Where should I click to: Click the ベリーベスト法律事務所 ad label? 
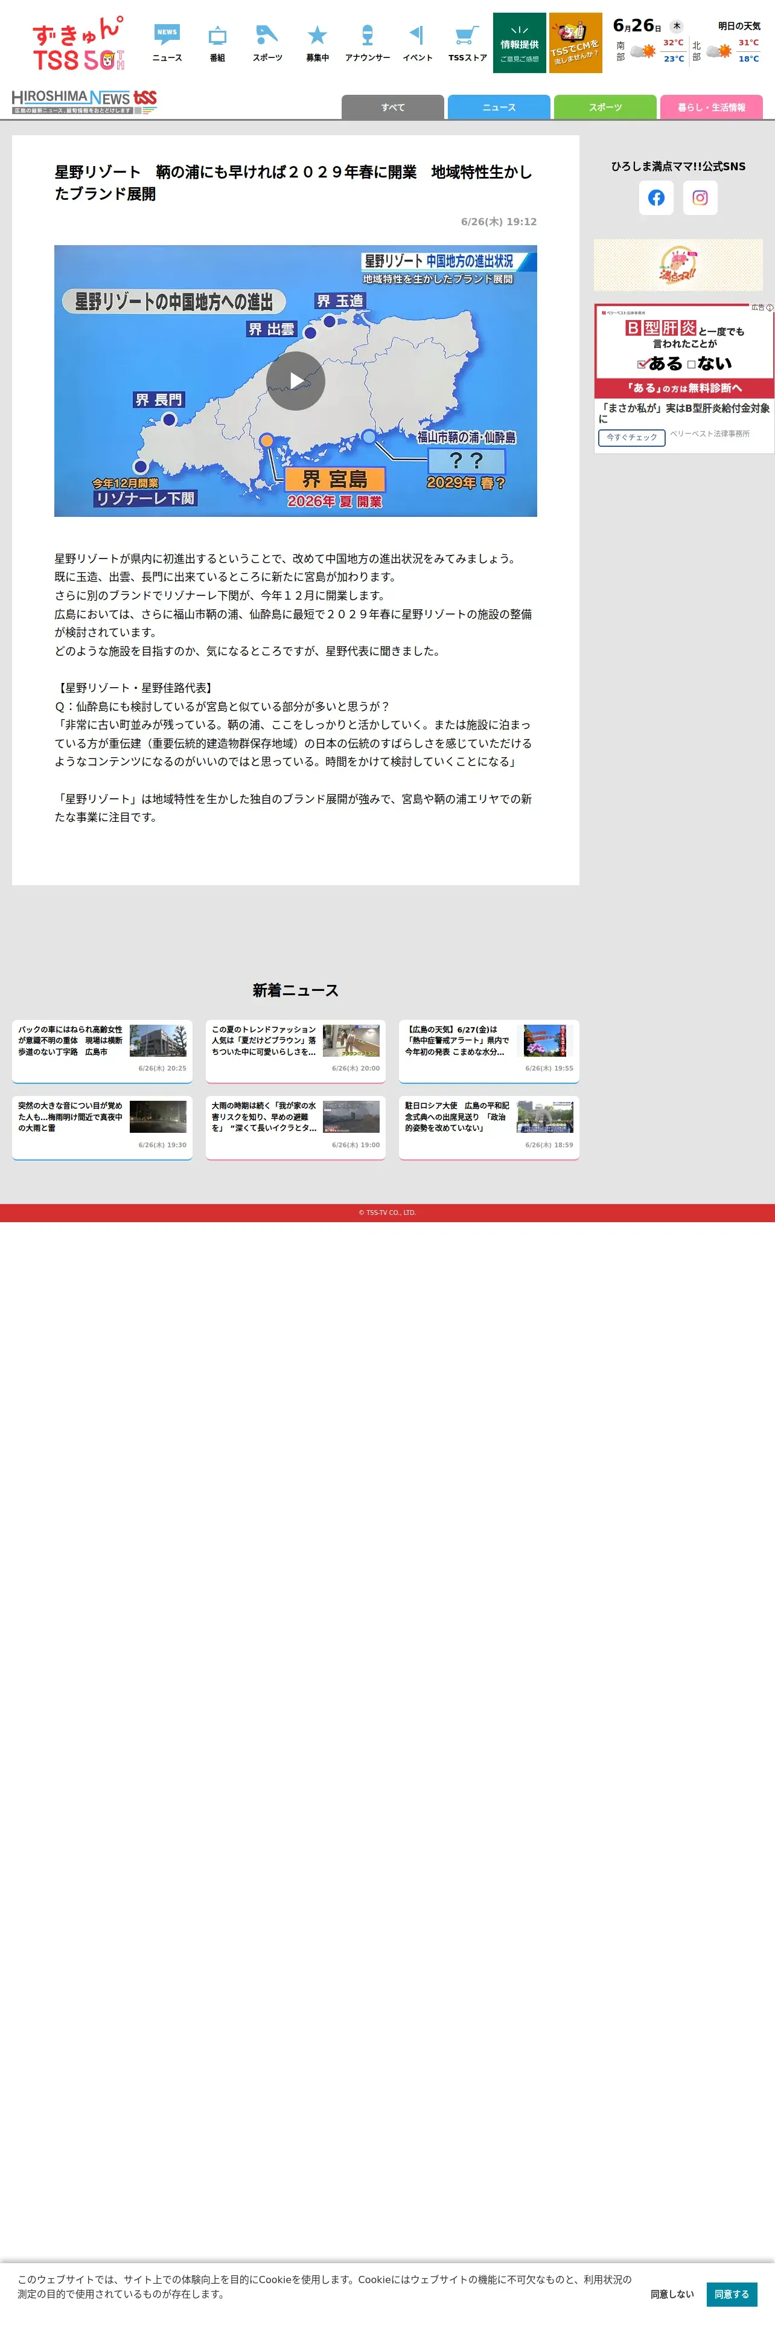(x=710, y=434)
